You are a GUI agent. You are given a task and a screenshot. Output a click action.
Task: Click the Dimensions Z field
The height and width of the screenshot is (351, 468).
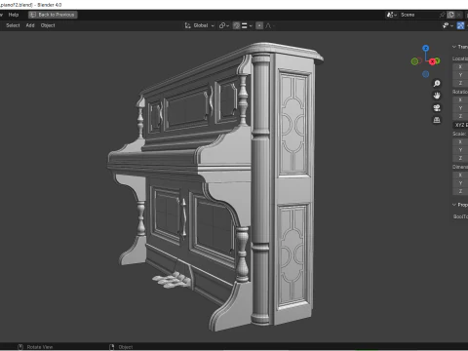[x=460, y=191]
